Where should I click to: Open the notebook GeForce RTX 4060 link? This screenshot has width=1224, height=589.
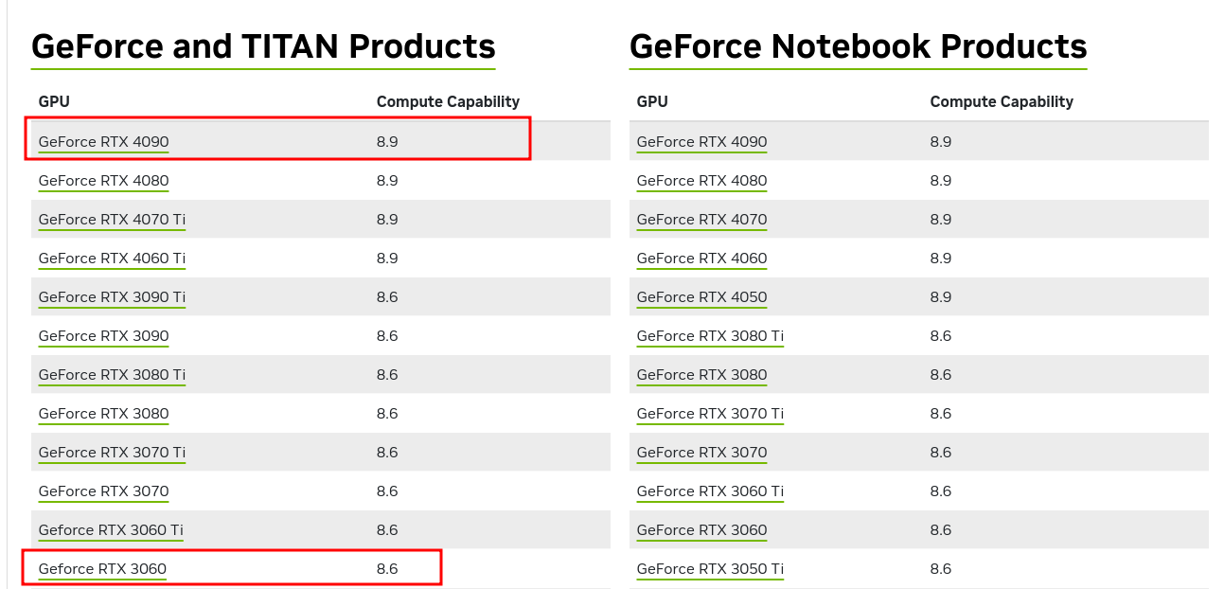(701, 259)
